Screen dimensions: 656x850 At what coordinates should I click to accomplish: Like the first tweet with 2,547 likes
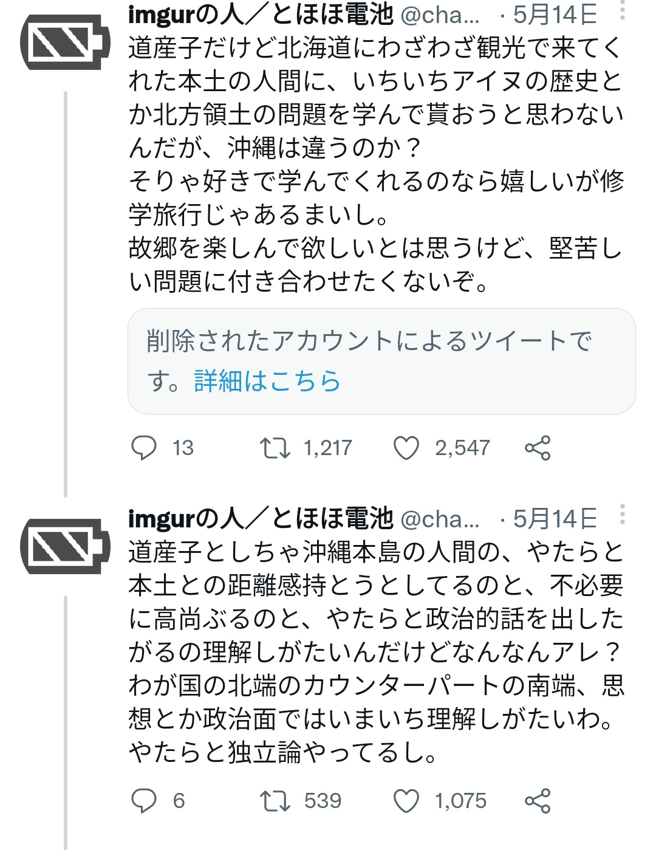point(406,448)
